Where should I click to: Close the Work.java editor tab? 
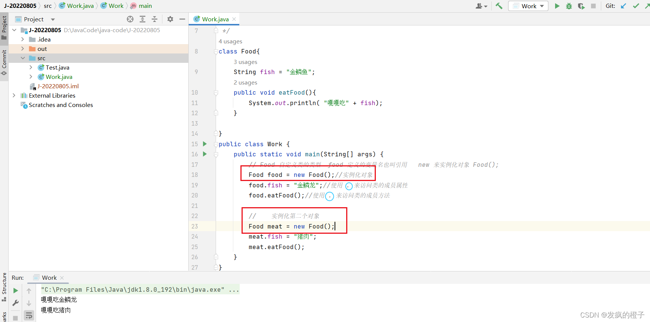click(234, 19)
